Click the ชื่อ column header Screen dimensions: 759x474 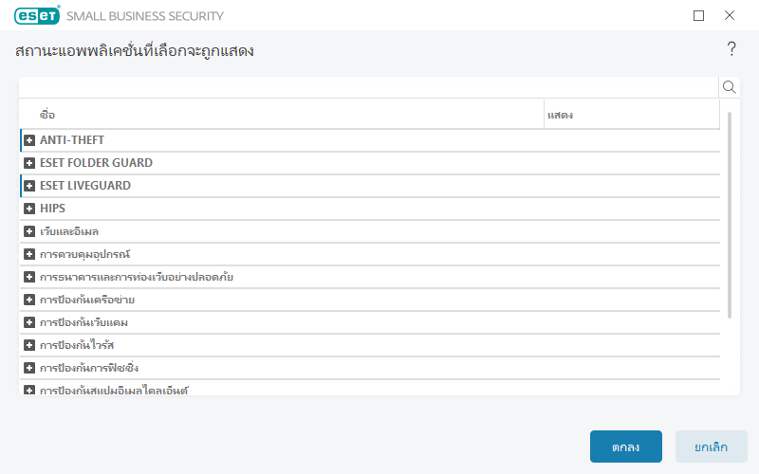tap(285, 115)
